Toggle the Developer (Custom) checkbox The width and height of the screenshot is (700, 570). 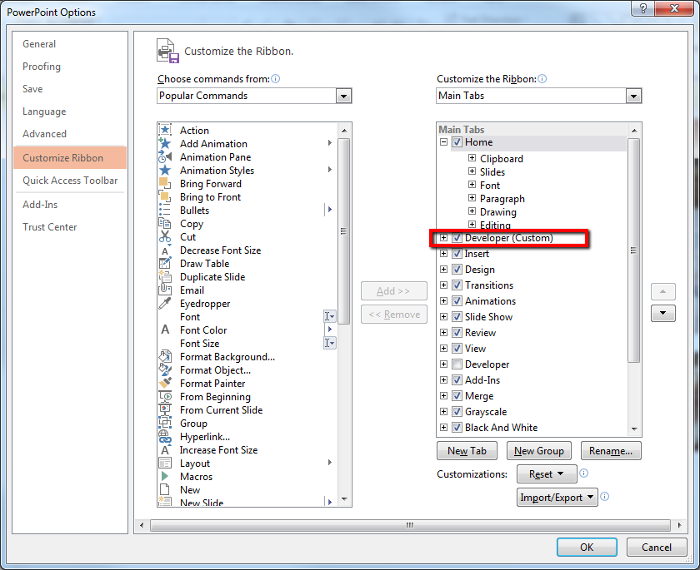click(x=457, y=238)
